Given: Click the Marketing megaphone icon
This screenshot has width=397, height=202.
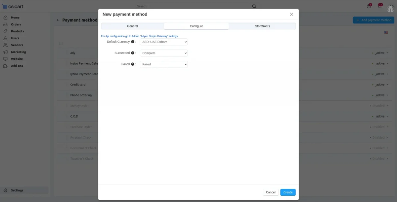Looking at the screenshot, I should click(x=5, y=52).
